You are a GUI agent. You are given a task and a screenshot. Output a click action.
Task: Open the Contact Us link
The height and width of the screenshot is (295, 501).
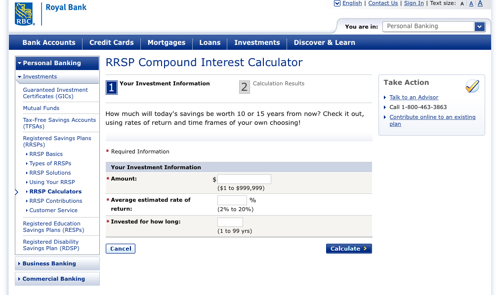click(383, 3)
